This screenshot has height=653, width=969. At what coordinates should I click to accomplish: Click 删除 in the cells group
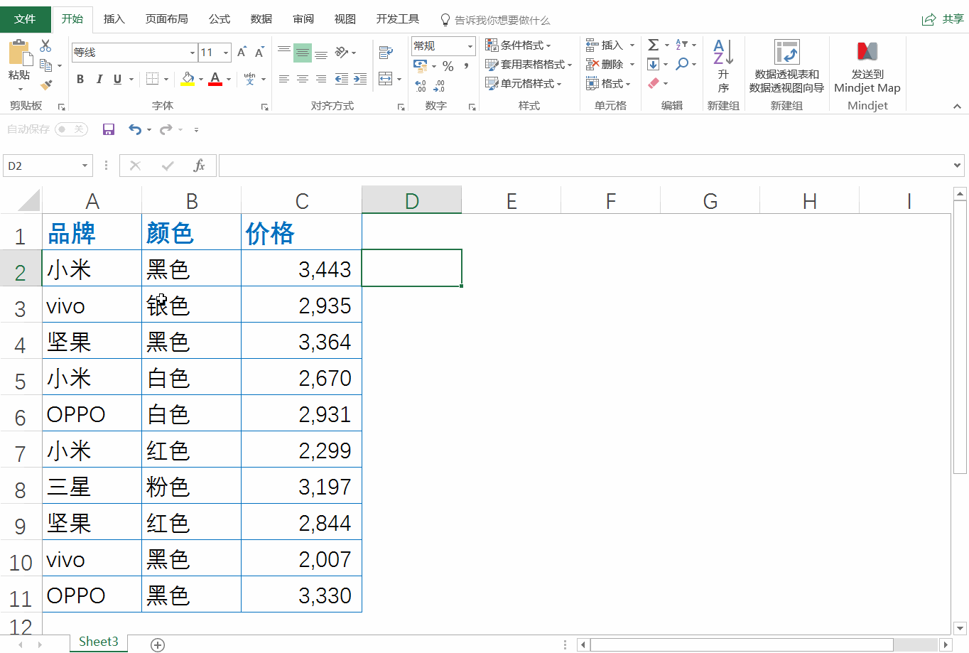605,65
